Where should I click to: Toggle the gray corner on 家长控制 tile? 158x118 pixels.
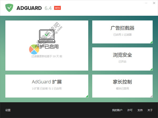[x=151, y=96]
